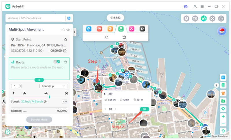
Task: Adjust the loop count stepper
Action: coord(20,86)
